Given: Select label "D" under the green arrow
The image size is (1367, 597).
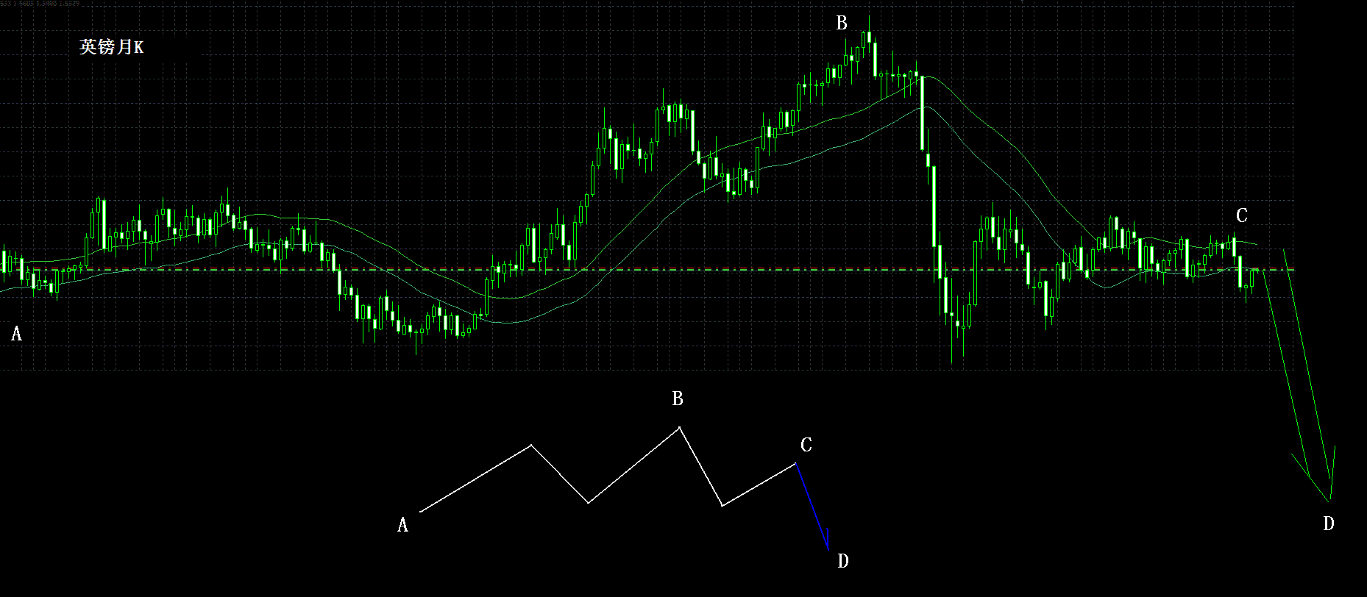Looking at the screenshot, I should coord(1329,523).
